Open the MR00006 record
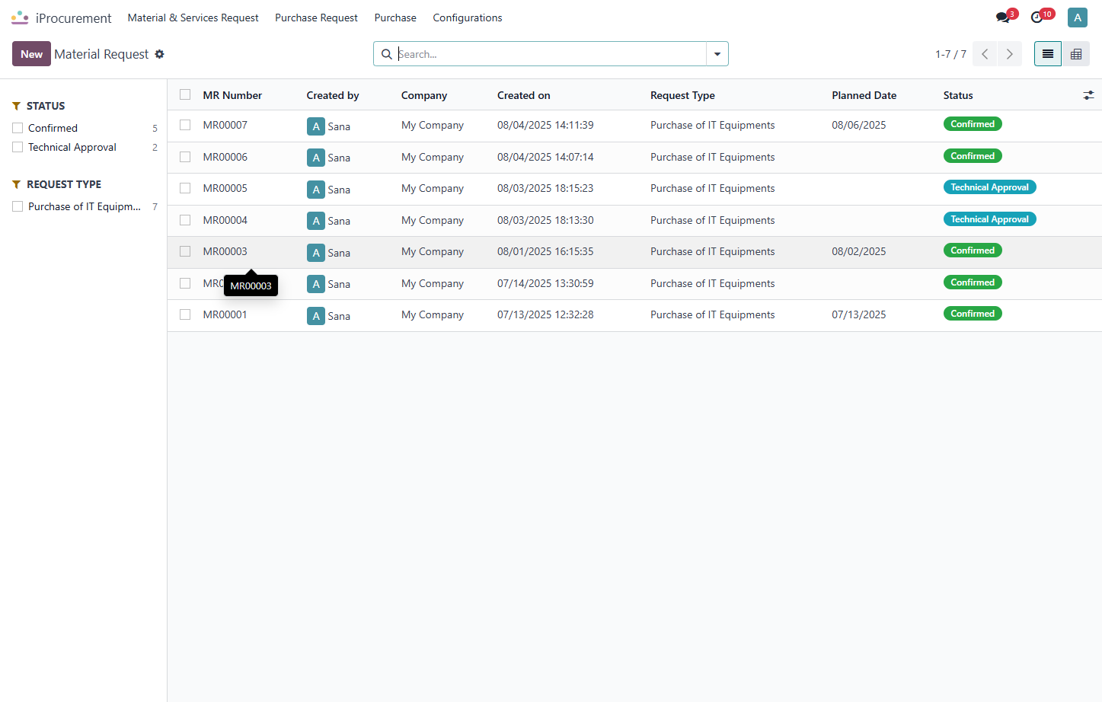Image resolution: width=1102 pixels, height=702 pixels. click(x=225, y=157)
